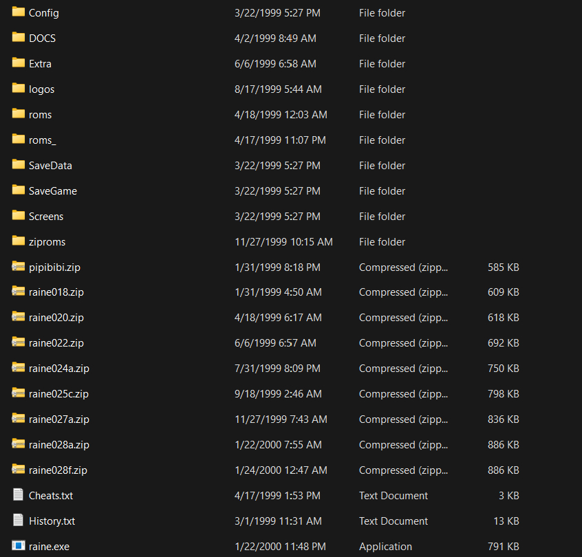582x557 pixels.
Task: Select the DOCS folder icon
Action: coord(19,38)
